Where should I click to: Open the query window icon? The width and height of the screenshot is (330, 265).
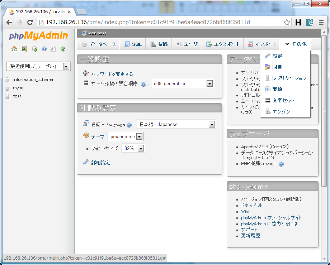pyautogui.click(x=35, y=49)
